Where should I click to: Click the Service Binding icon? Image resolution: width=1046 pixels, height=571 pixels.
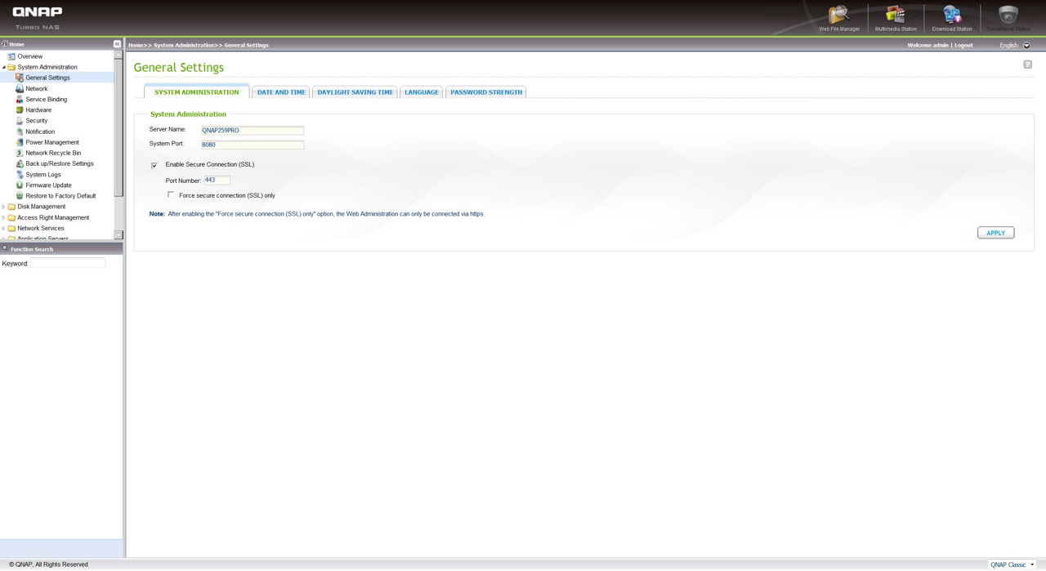(20, 99)
